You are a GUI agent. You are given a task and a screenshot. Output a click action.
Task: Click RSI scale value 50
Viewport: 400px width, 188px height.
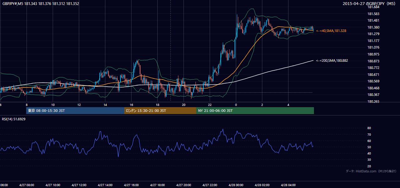(x=369, y=147)
